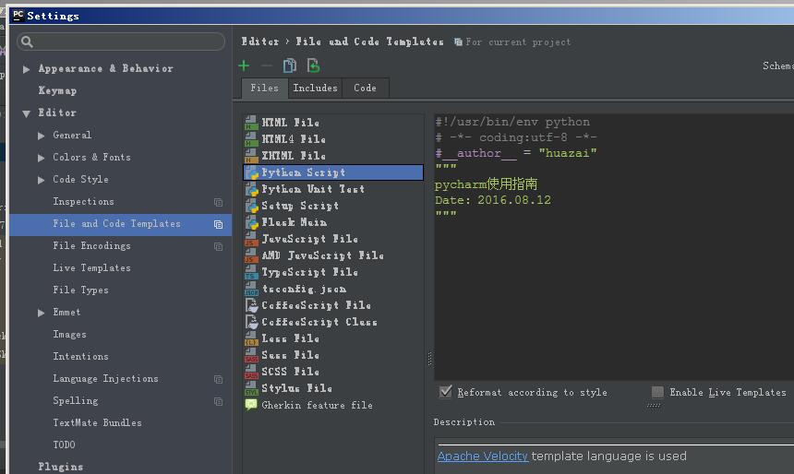
Task: Expand Code Style node
Action: click(x=41, y=180)
